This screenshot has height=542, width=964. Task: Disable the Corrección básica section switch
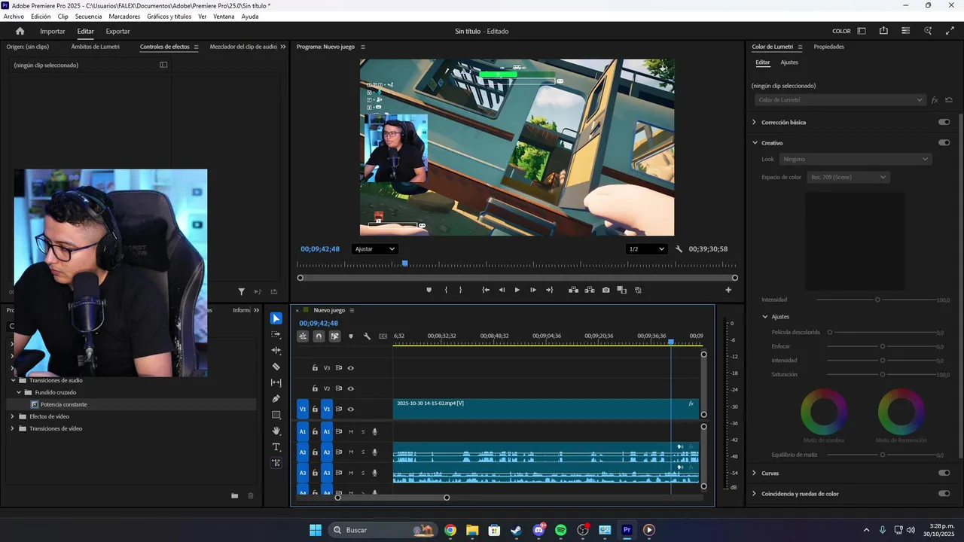pos(944,122)
